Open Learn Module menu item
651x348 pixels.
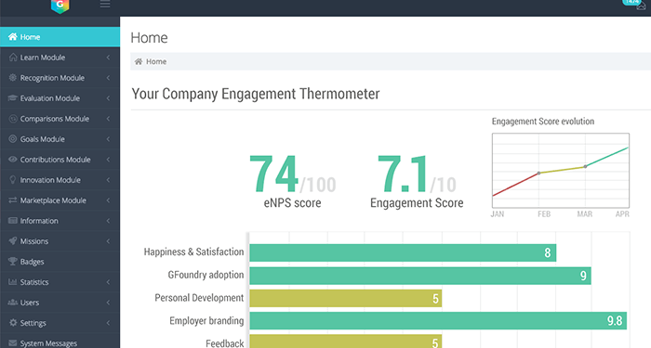pyautogui.click(x=60, y=58)
